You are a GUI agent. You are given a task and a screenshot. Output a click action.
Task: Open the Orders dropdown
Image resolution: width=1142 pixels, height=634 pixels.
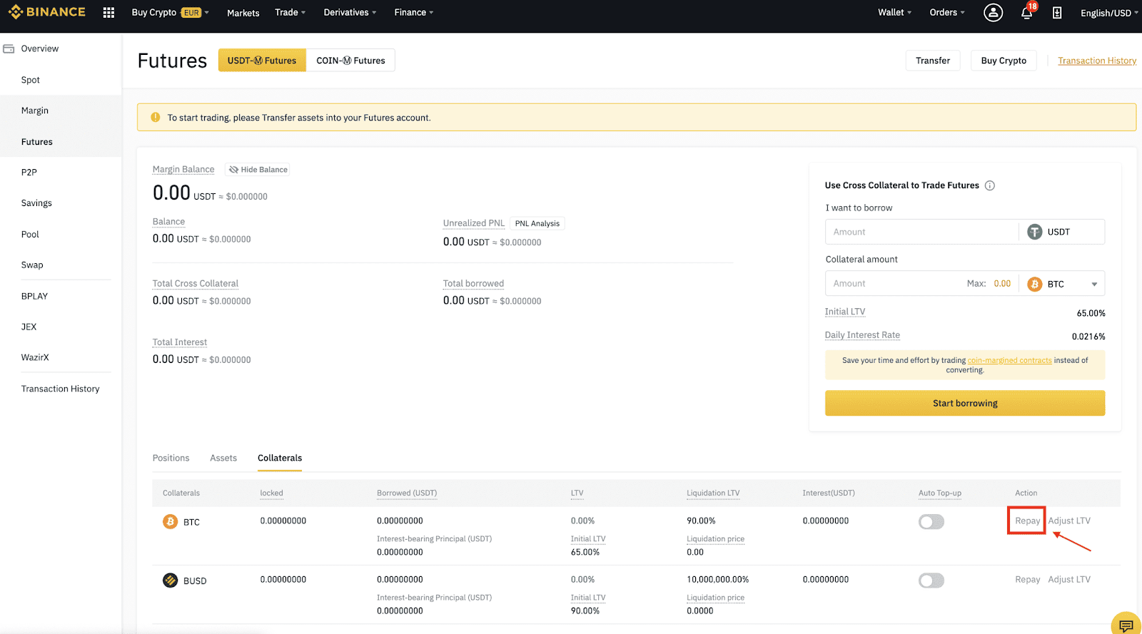point(946,13)
